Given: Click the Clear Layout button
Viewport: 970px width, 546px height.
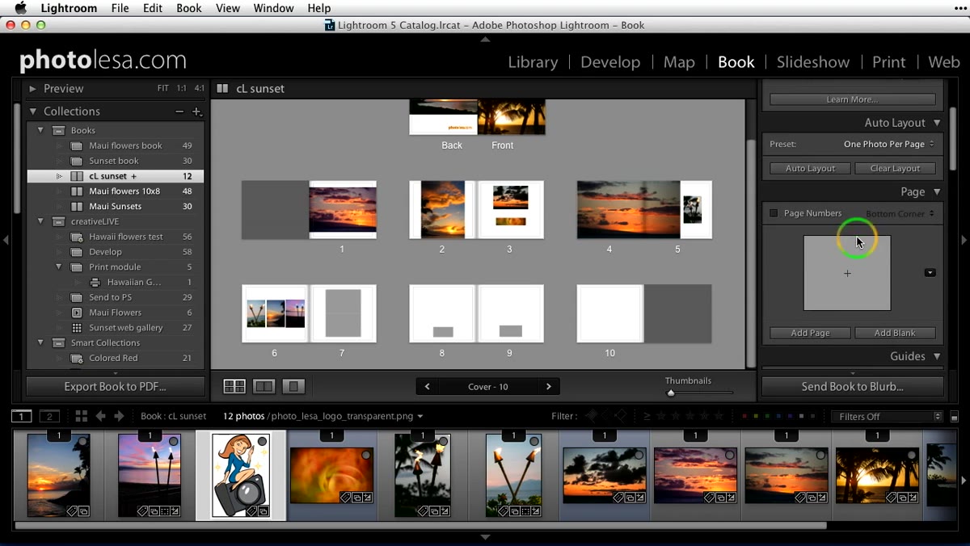Looking at the screenshot, I should (895, 169).
